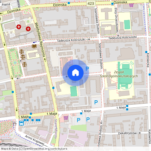
Task: Click the Stare Miasto district label
Action: coord(56,129)
